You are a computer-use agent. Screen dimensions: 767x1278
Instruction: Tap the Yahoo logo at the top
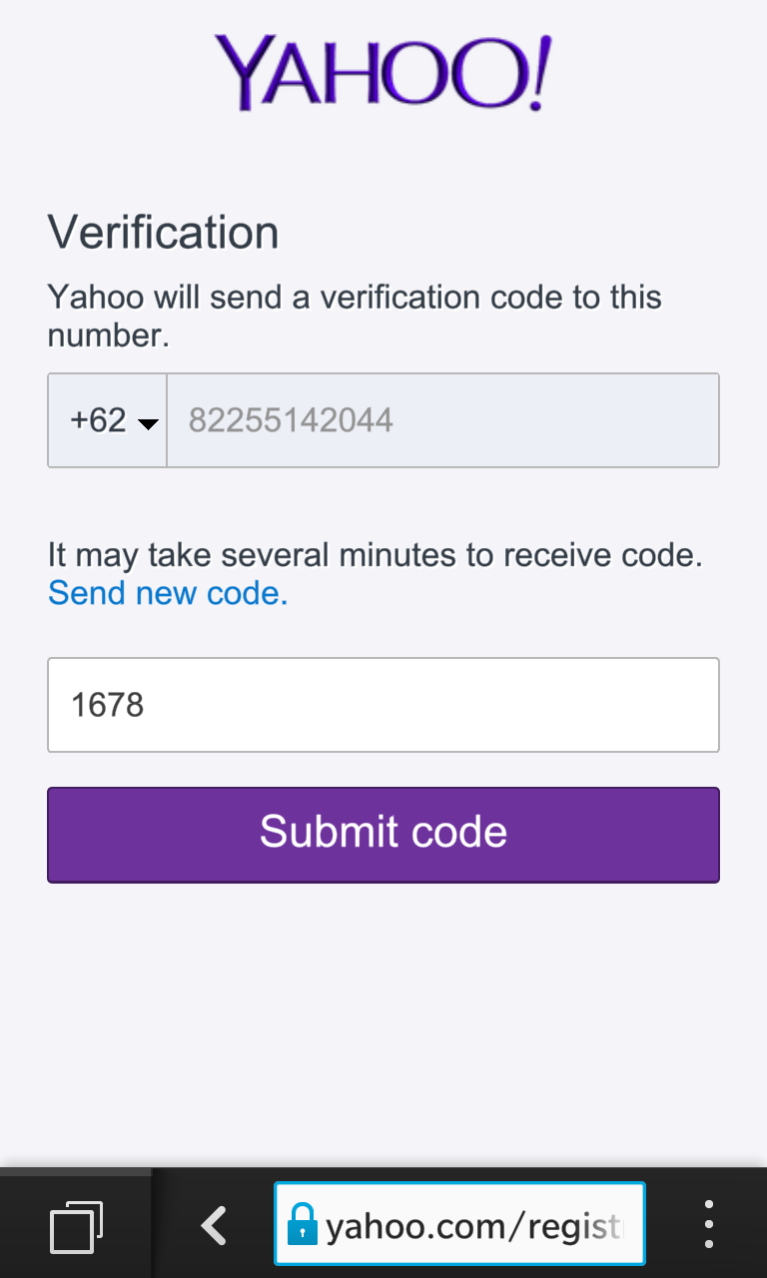(x=383, y=72)
